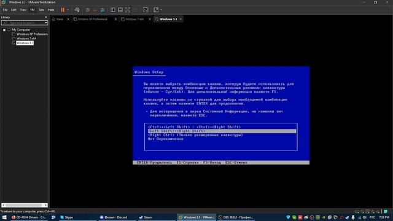Switch to the Windows XP Professional tab
This screenshot has width=393, height=221.
pyautogui.click(x=93, y=19)
